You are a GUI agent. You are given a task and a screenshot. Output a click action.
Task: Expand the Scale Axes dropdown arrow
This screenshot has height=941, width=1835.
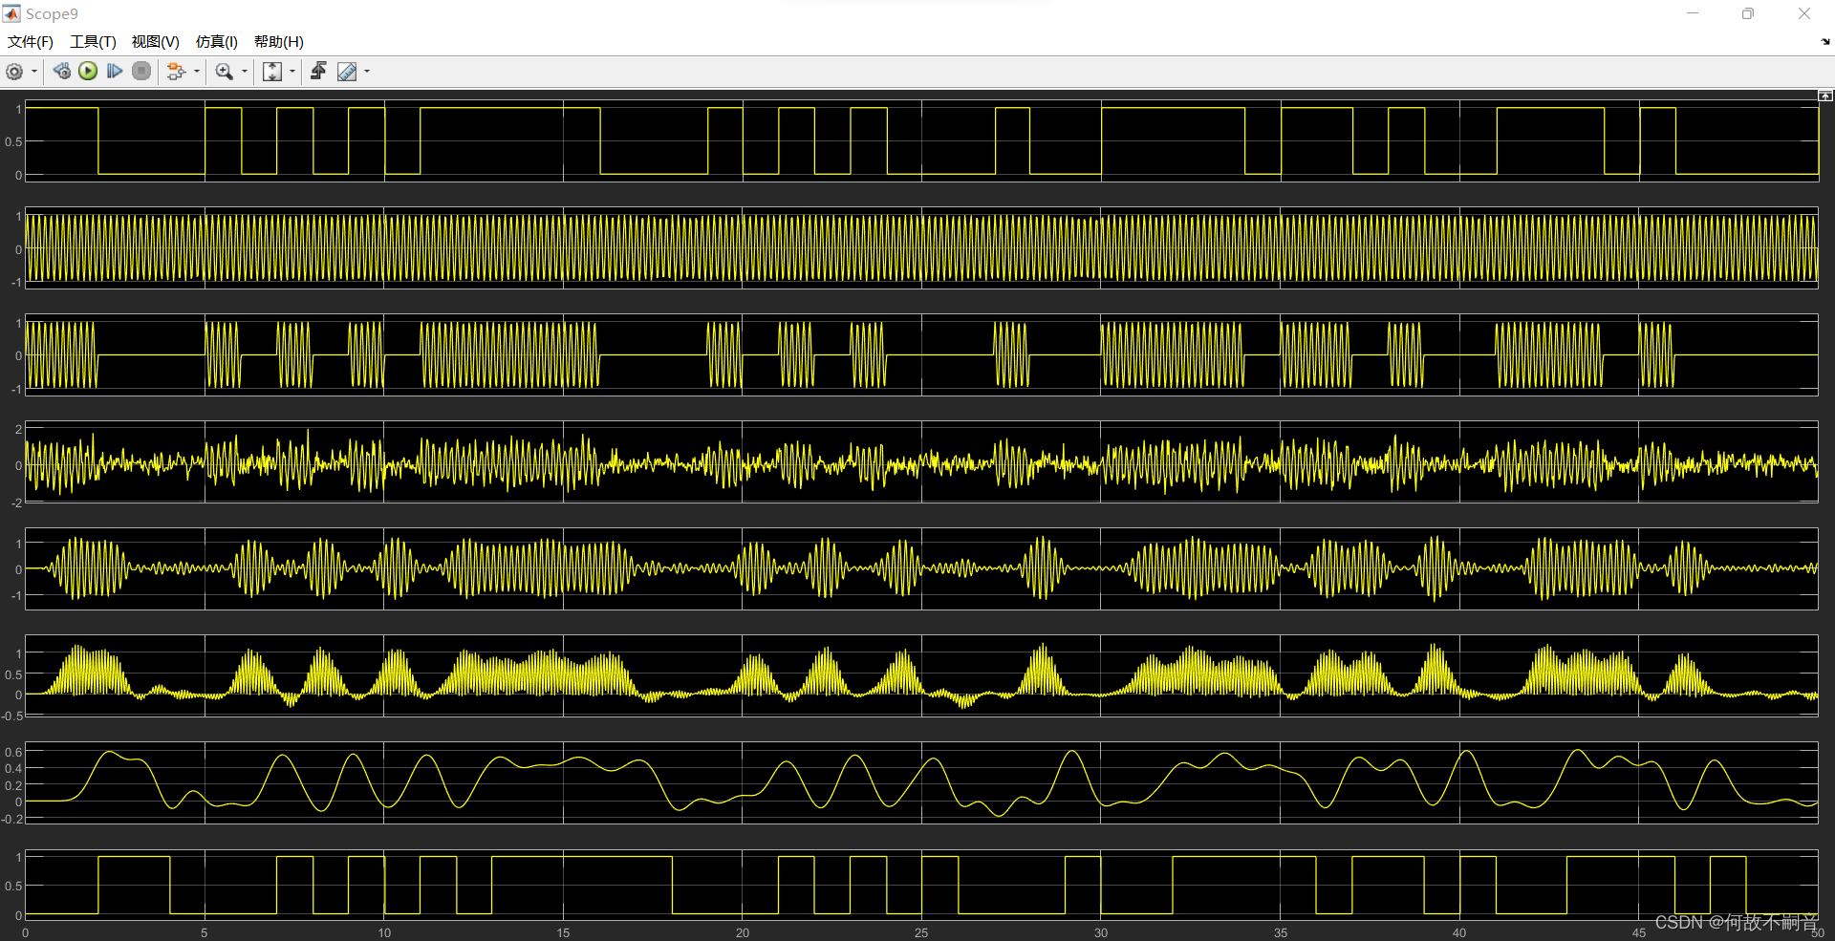point(292,72)
